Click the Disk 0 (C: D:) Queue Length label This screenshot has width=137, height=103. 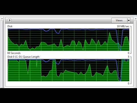click(x=23, y=57)
